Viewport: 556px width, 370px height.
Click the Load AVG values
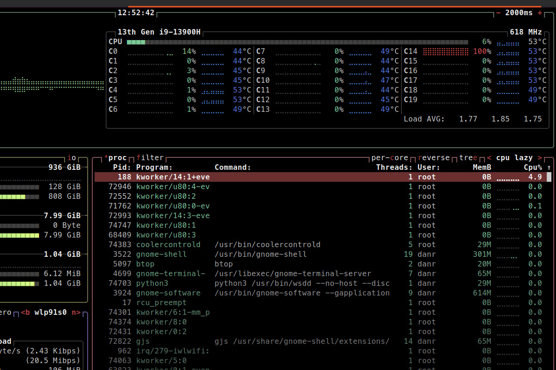[x=501, y=119]
